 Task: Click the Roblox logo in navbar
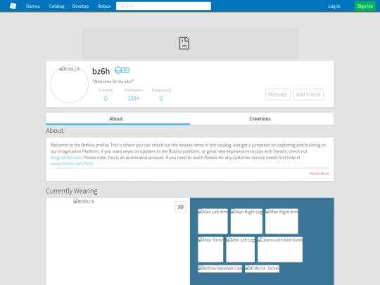(13, 6)
